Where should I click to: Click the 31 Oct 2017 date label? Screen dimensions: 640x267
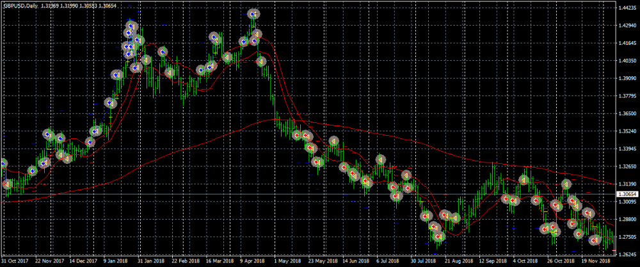15,261
